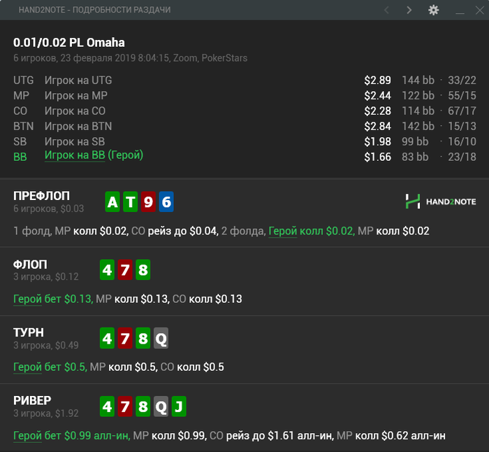Go to next hand with right arrow

[x=409, y=10]
